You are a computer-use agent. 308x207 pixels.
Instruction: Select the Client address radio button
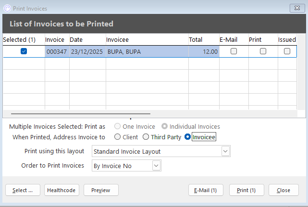coord(117,137)
